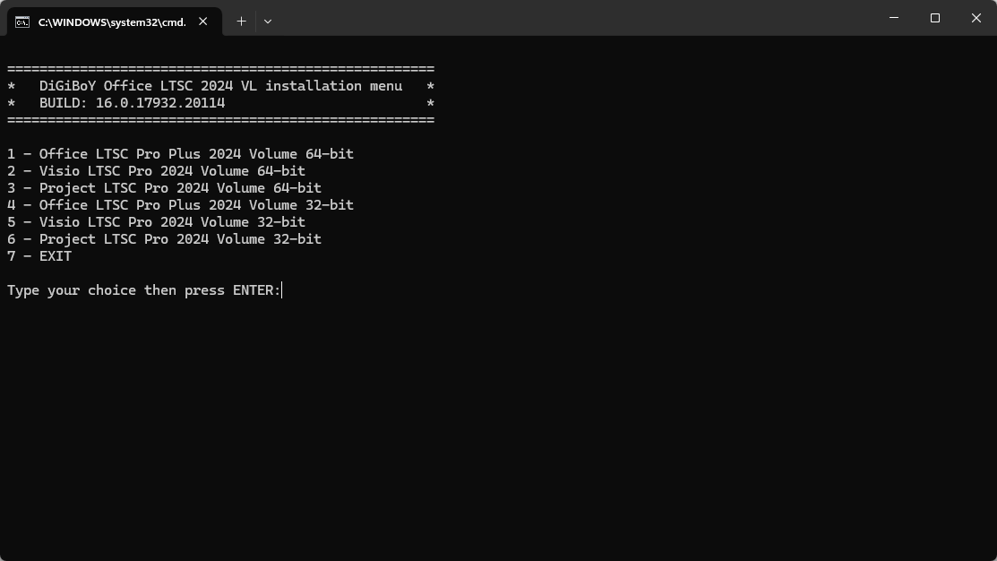Click the cmd icon in the terminal tab
Viewport: 997px width, 561px height.
(22, 22)
